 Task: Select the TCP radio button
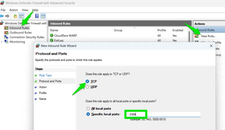point(87,81)
